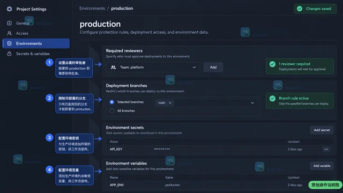Click the Environments stack icon
The width and height of the screenshot is (343, 193).
tap(9, 43)
